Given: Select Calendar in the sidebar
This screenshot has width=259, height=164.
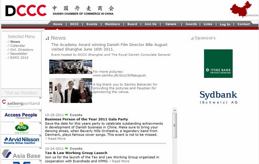Looking at the screenshot, I should (x=18, y=46).
